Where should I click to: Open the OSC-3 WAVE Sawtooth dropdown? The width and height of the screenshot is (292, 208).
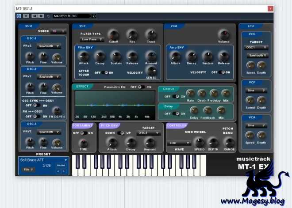click(x=49, y=132)
